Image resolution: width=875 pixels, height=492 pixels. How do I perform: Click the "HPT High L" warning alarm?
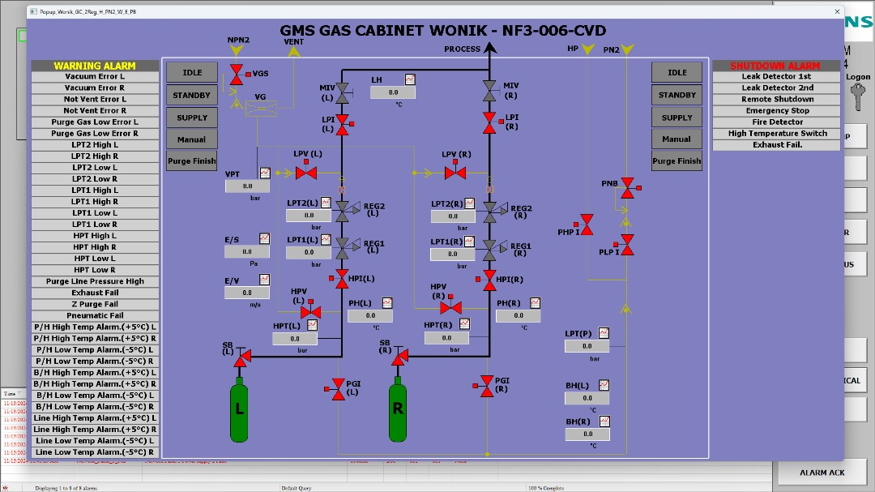pyautogui.click(x=95, y=236)
